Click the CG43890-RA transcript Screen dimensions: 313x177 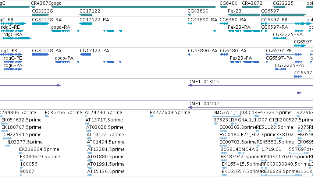[190, 24]
